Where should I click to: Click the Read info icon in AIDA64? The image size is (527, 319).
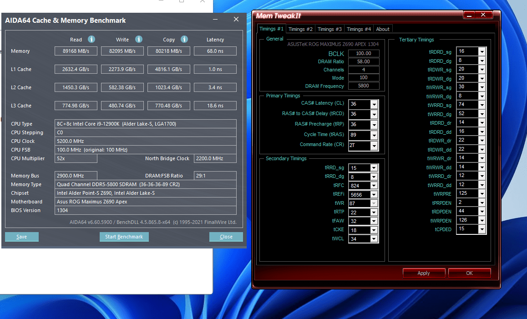91,39
